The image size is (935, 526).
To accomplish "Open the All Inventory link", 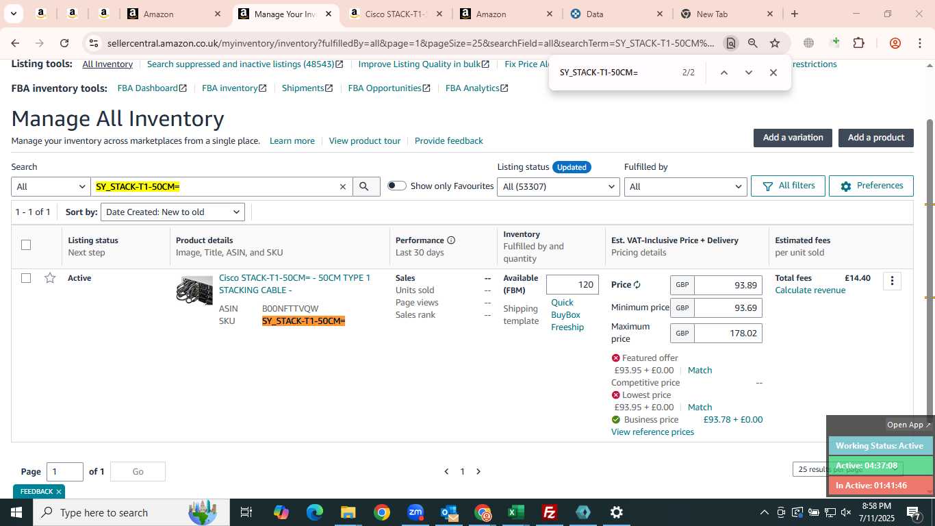I will pos(107,64).
